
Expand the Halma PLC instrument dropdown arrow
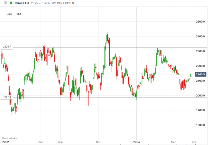(32, 3)
